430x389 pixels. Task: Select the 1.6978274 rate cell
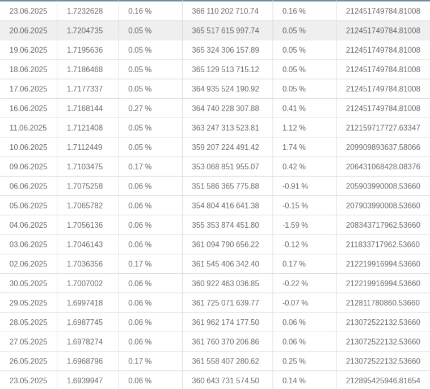pos(85,342)
